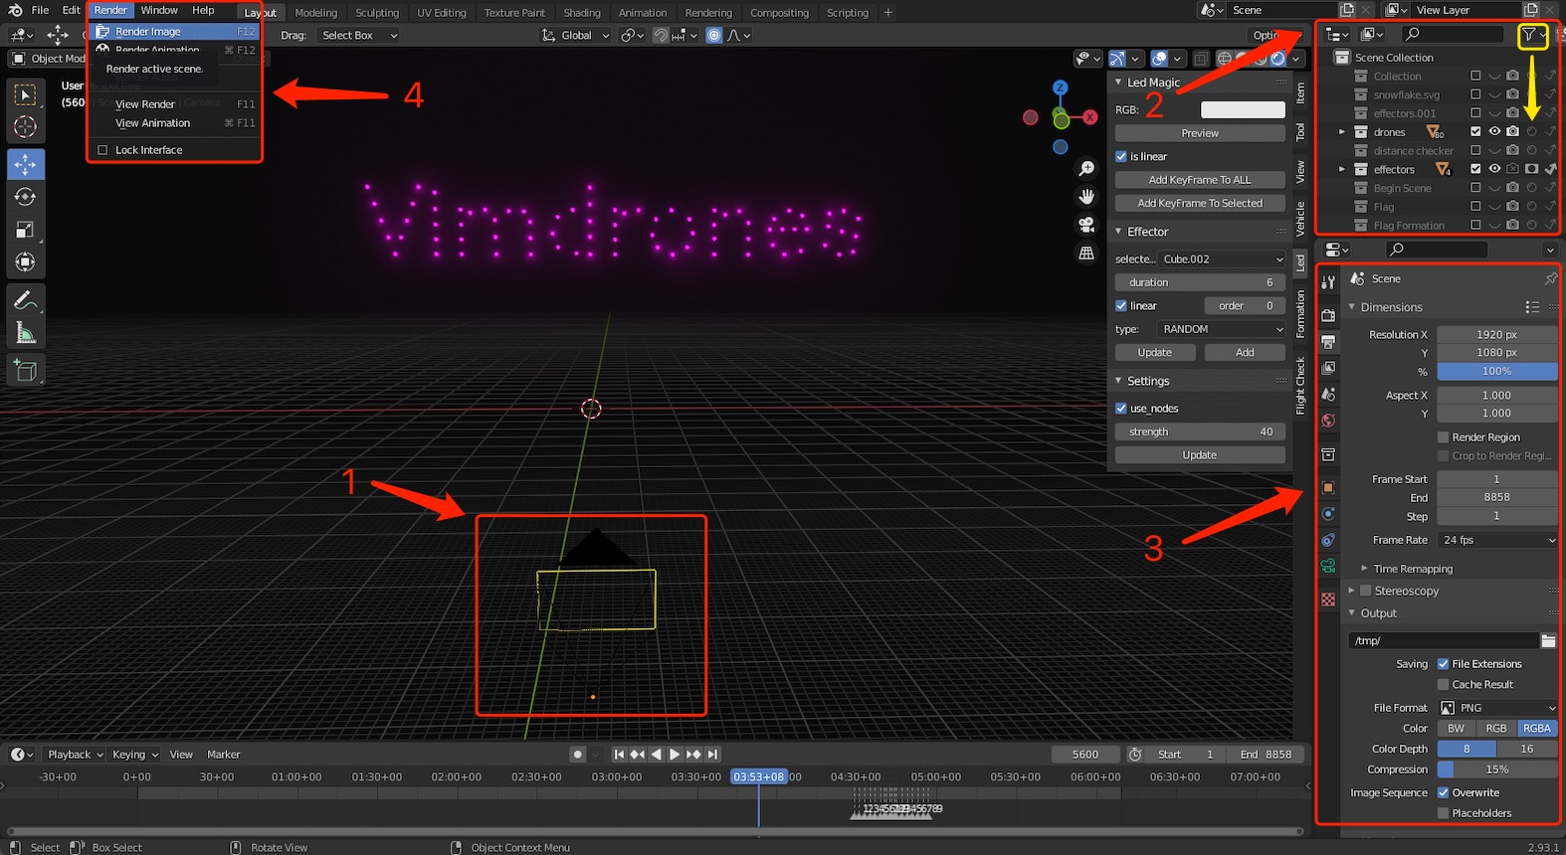Switch to the Shading workspace tab
The width and height of the screenshot is (1566, 855).
[582, 13]
